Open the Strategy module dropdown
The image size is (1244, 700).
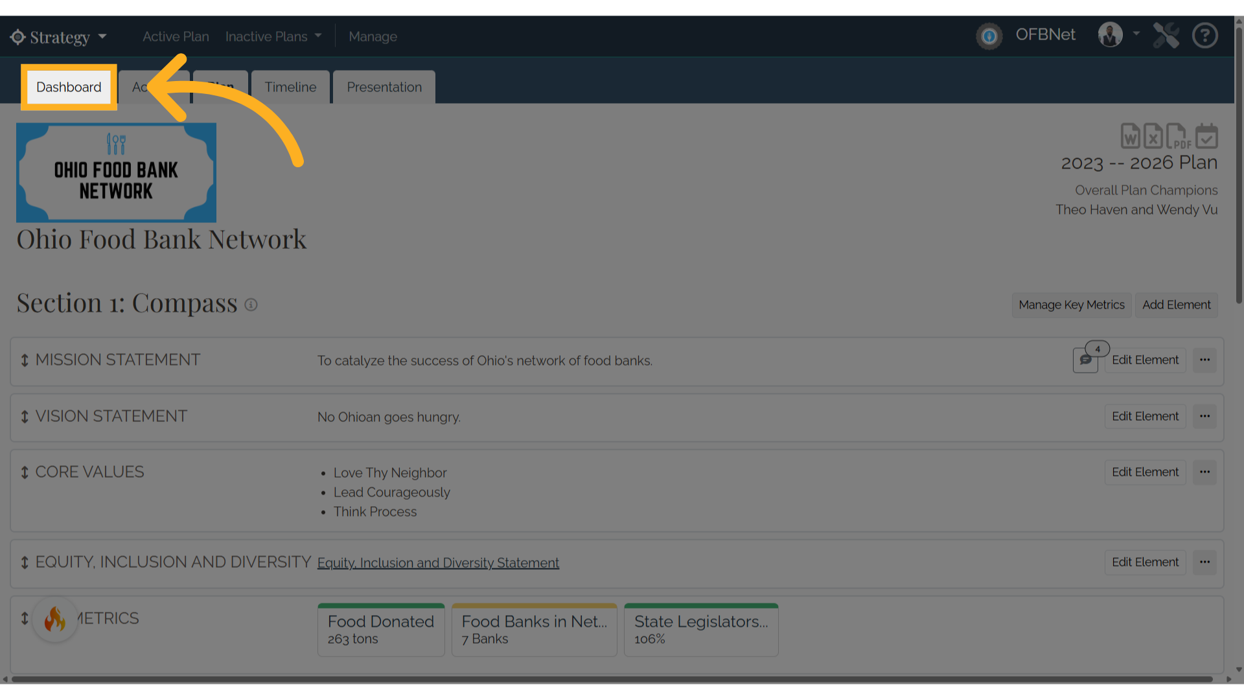(58, 37)
